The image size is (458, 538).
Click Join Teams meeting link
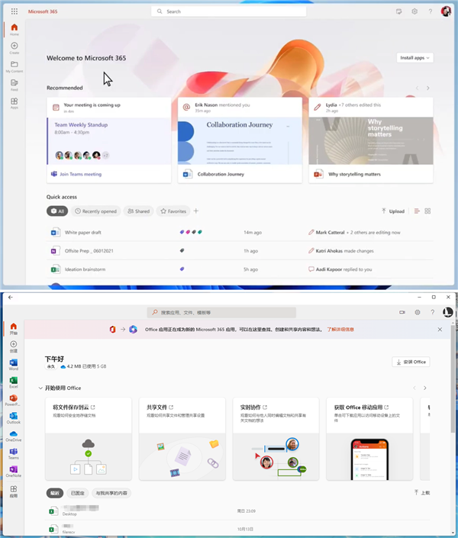(x=81, y=174)
